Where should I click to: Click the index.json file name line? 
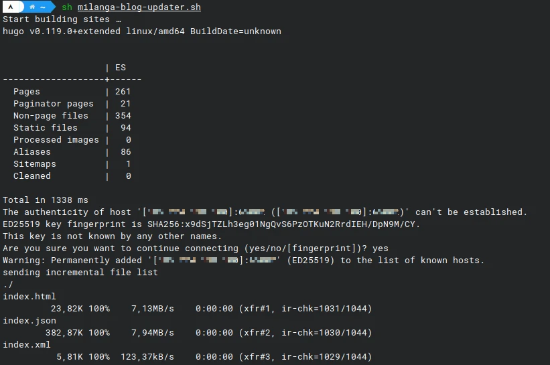point(29,321)
